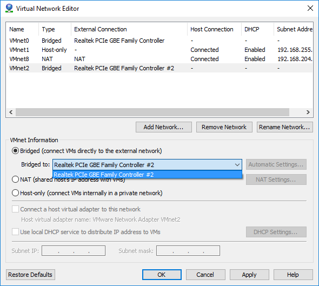Click Enabled DHCP cell in VMnet8 row
Image resolution: width=319 pixels, height=286 pixels.
pyautogui.click(x=255, y=59)
